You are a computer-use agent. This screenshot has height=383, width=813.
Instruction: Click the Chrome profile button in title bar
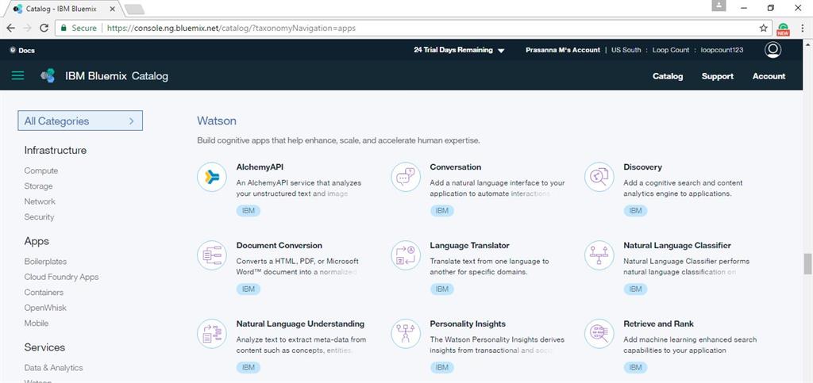[719, 6]
